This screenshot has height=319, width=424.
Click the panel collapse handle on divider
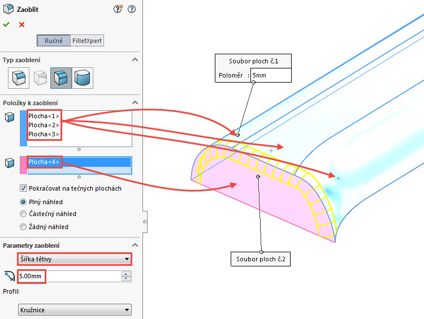click(145, 222)
